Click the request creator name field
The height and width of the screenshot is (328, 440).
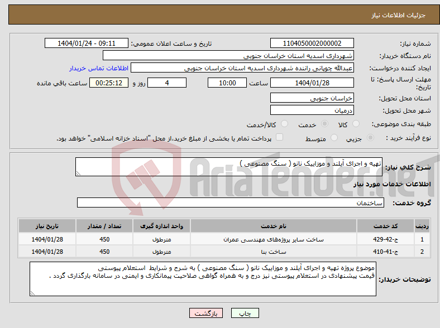(x=242, y=68)
